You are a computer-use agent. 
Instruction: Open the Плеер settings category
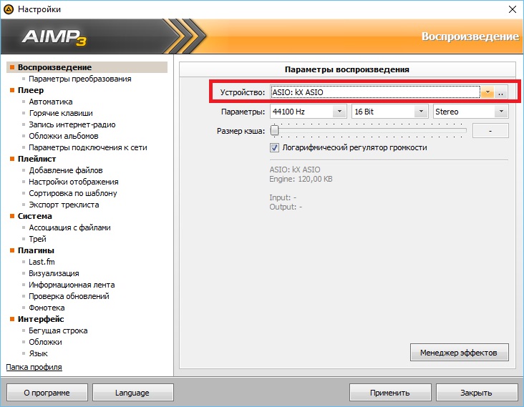[31, 90]
